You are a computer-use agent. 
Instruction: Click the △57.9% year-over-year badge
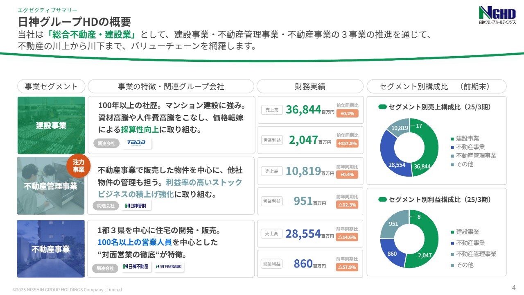pyautogui.click(x=347, y=267)
